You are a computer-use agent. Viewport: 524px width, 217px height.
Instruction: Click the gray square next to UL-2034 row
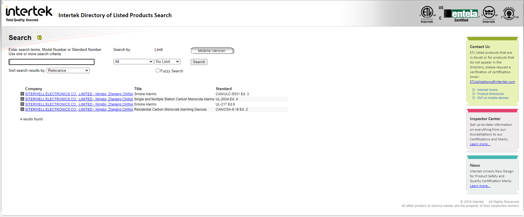coord(22,99)
